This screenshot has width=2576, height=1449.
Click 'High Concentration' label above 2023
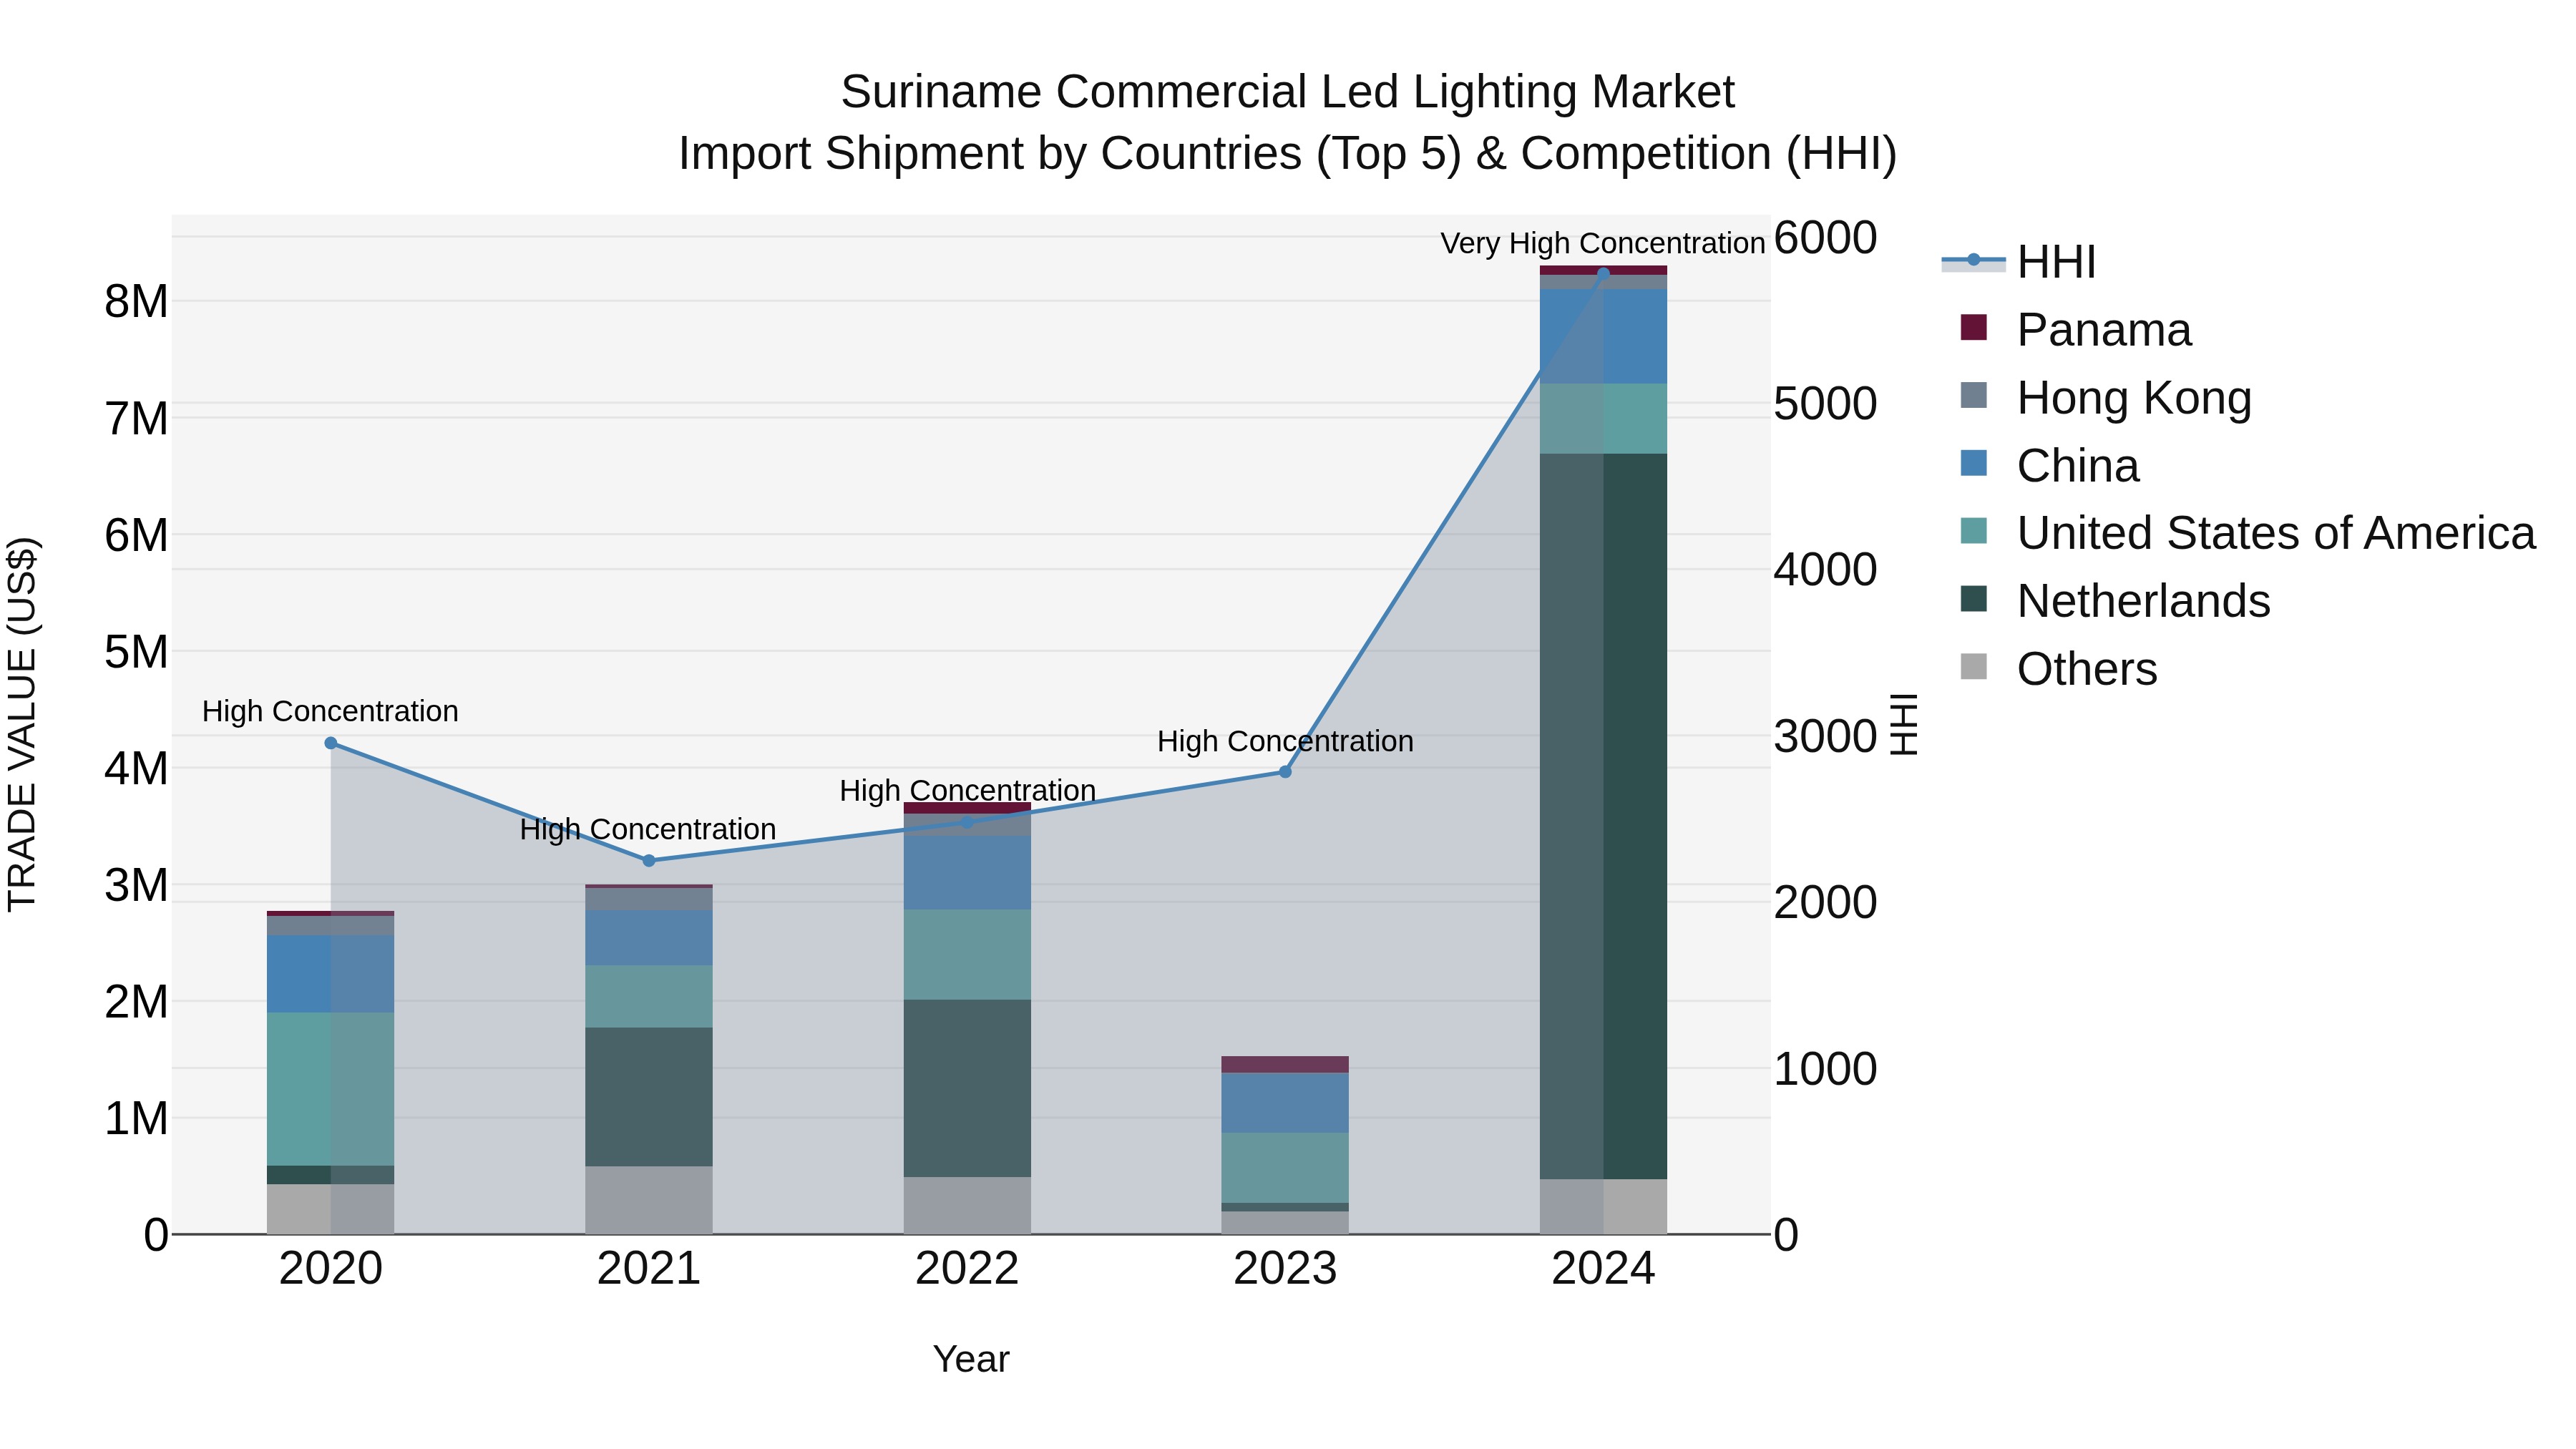coord(1285,742)
